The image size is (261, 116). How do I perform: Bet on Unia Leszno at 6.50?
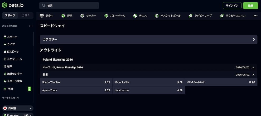[149, 90]
